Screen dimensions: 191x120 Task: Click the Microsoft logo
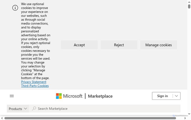pyautogui.click(x=69, y=96)
